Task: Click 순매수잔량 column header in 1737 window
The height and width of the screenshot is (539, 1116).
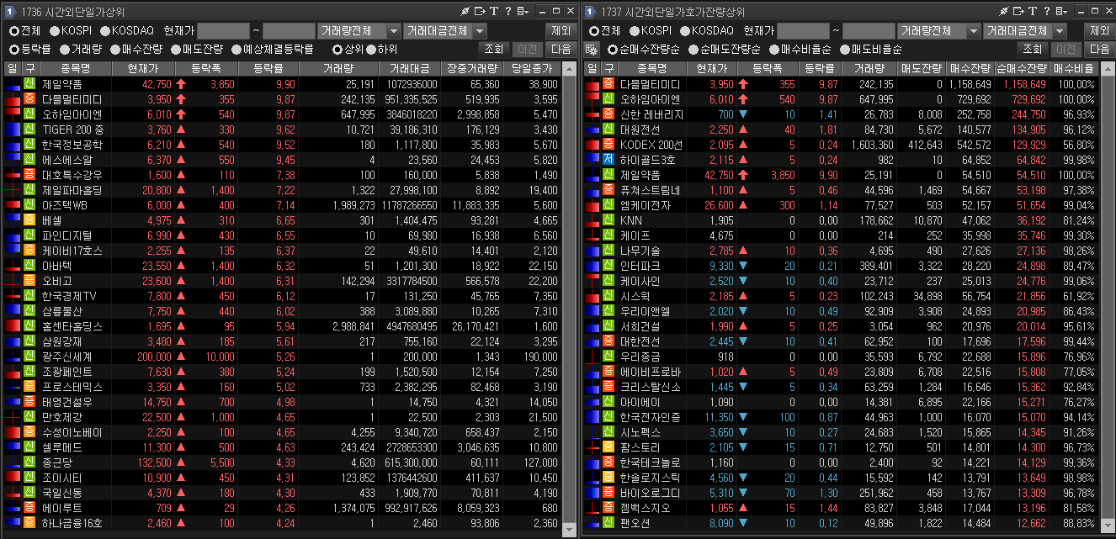Action: coord(1021,69)
